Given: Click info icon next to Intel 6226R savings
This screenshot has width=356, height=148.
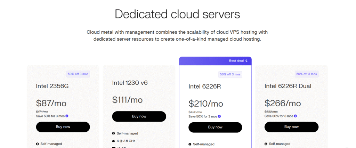Looking at the screenshot, I should (x=219, y=116).
